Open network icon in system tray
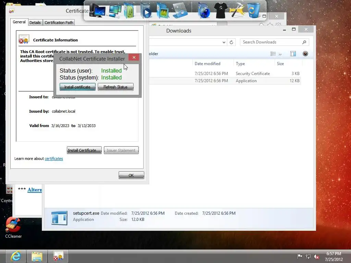Image resolution: width=351 pixels, height=263 pixels. (x=308, y=256)
